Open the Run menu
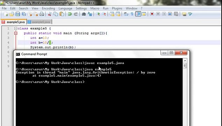Image resolution: width=222 pixels, height=126 pixels. point(106,8)
